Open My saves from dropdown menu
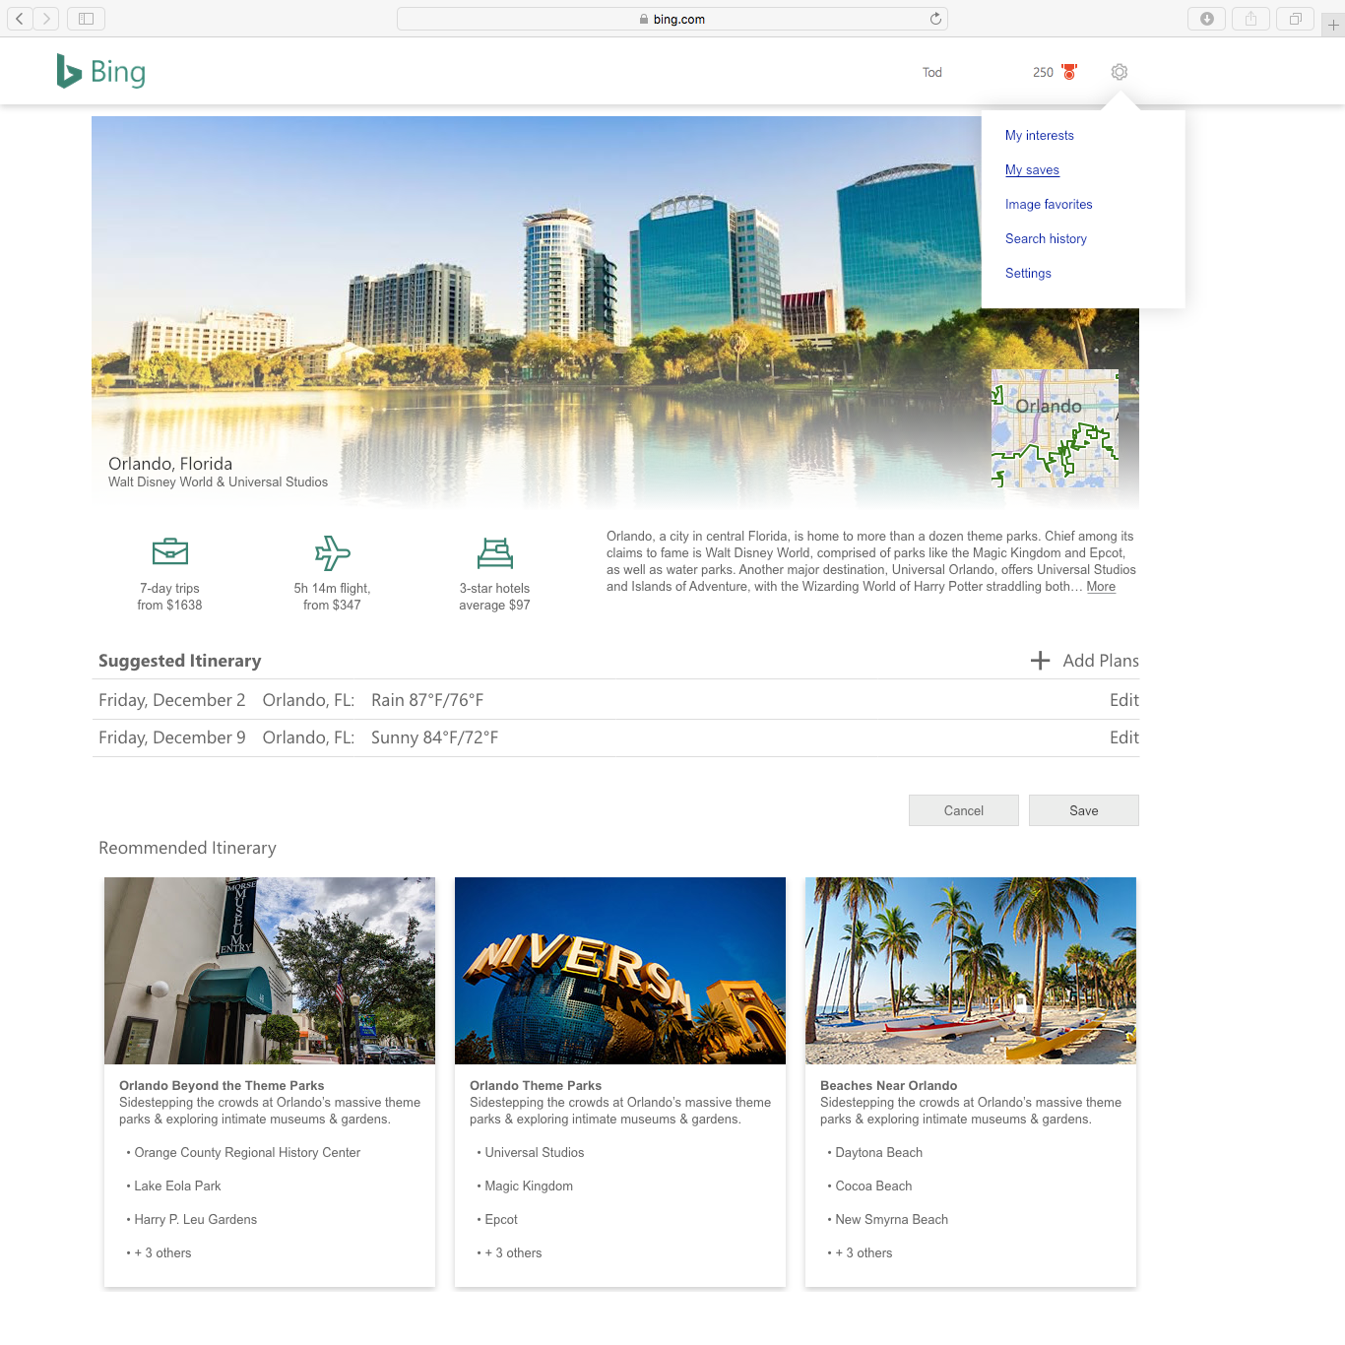This screenshot has height=1345, width=1345. [1032, 170]
